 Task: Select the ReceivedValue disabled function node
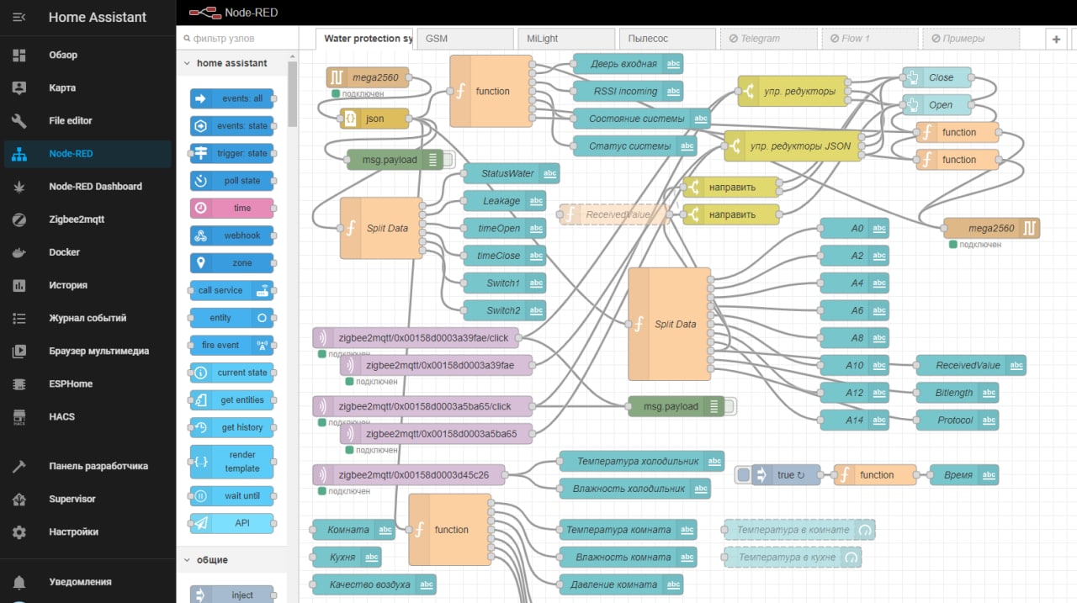click(x=613, y=214)
